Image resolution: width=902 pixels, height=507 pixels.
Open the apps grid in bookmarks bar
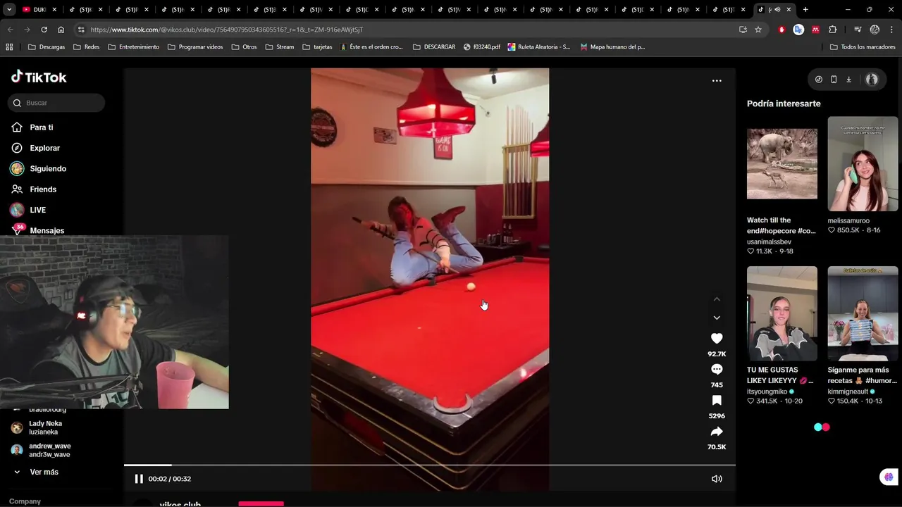[x=9, y=47]
